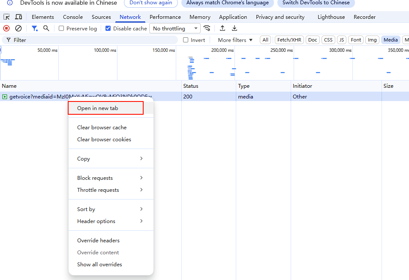The image size is (409, 280).
Task: Click the import HAR upload icon
Action: pyautogui.click(x=223, y=28)
